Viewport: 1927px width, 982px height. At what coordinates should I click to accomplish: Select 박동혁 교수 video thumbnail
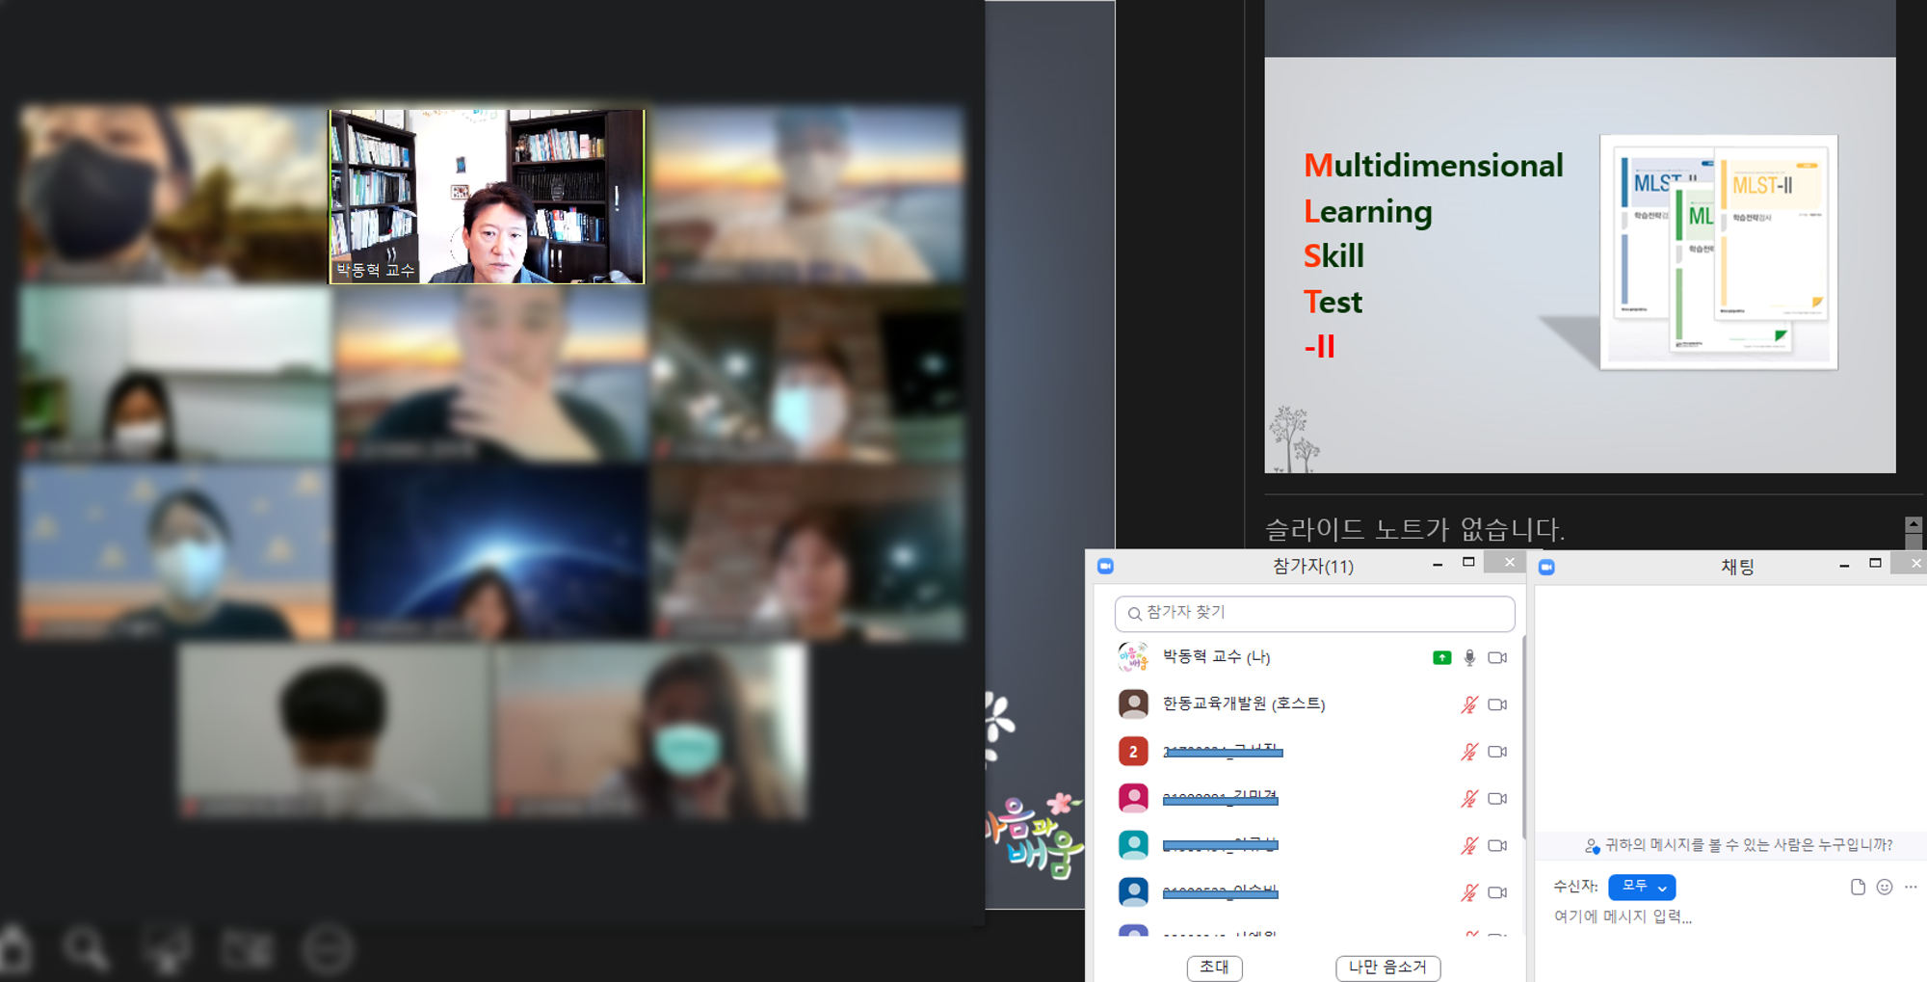[487, 196]
